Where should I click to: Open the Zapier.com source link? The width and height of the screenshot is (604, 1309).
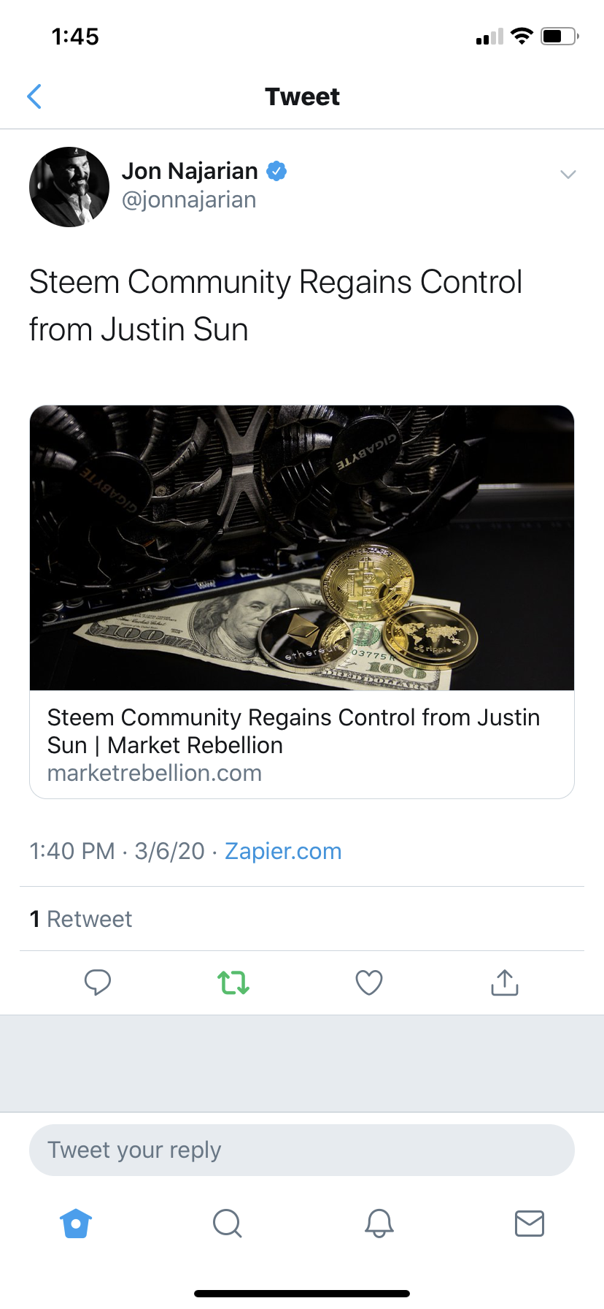(283, 851)
